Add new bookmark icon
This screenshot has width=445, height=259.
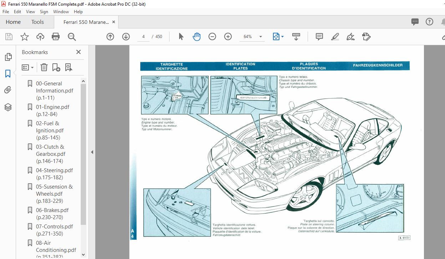click(x=56, y=67)
